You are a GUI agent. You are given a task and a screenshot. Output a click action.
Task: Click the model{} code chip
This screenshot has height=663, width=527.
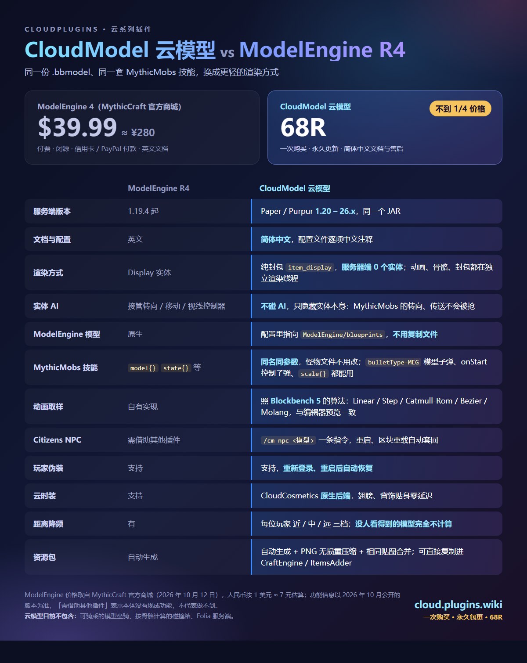coord(143,368)
